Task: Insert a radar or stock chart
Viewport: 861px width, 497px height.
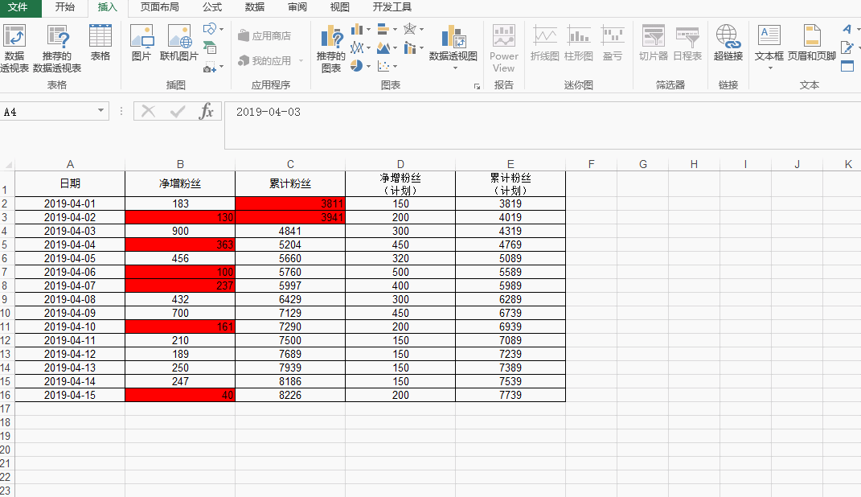Action: click(410, 29)
